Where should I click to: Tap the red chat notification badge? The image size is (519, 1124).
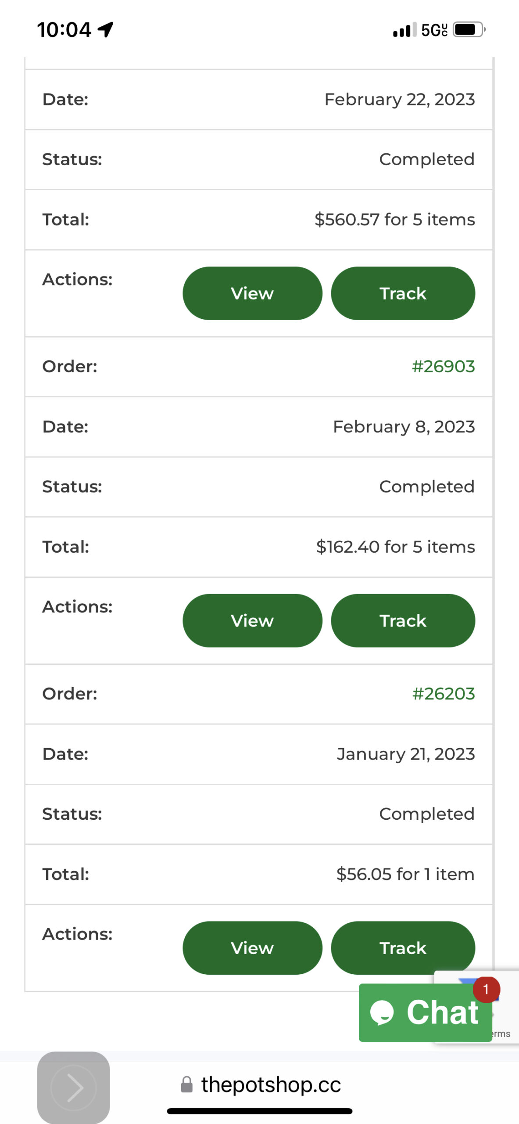coord(486,989)
